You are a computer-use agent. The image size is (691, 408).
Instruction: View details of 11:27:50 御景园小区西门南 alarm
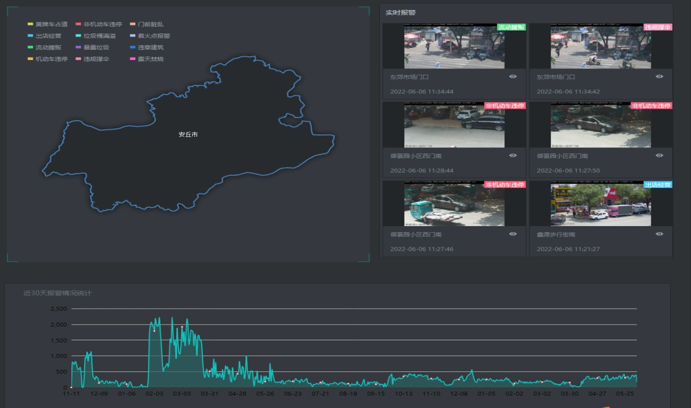coord(659,156)
